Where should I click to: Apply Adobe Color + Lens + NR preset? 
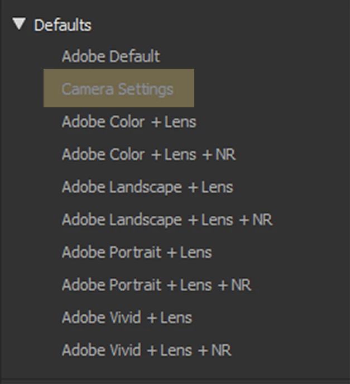click(148, 154)
